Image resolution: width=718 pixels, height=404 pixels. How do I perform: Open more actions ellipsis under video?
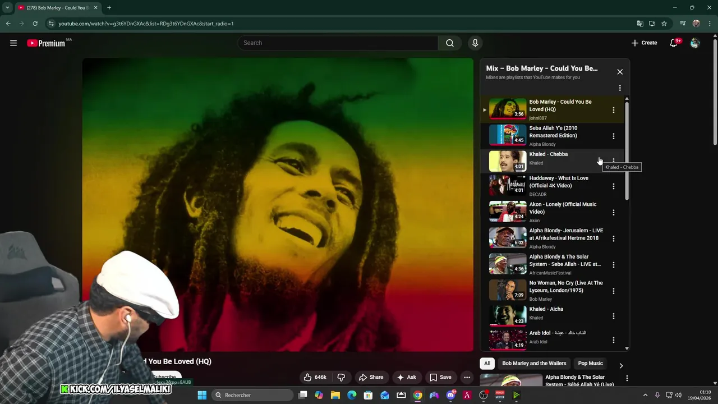(x=467, y=377)
